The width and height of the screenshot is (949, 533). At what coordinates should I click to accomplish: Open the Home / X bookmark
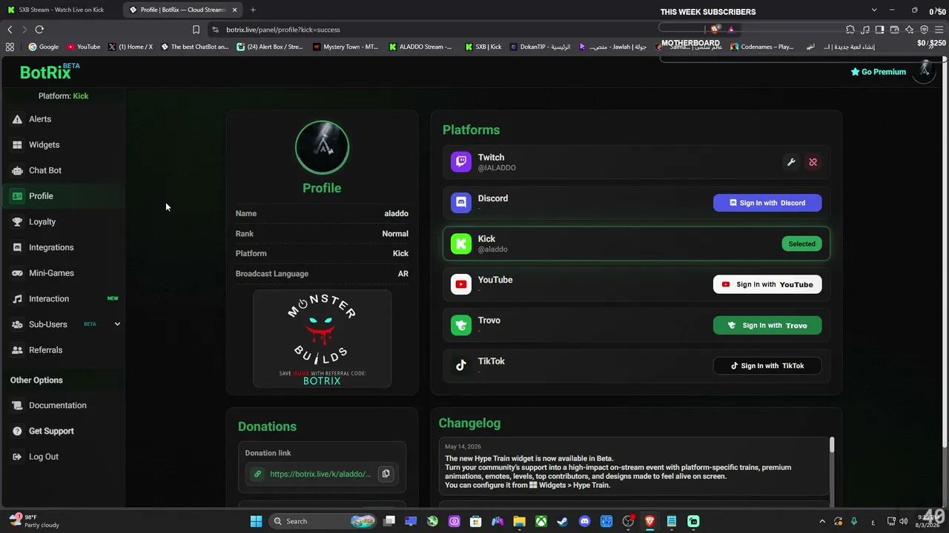(130, 47)
